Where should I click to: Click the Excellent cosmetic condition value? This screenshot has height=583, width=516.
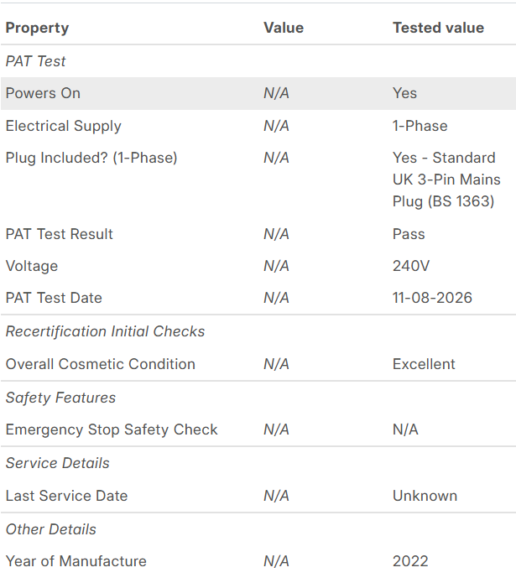tap(424, 364)
